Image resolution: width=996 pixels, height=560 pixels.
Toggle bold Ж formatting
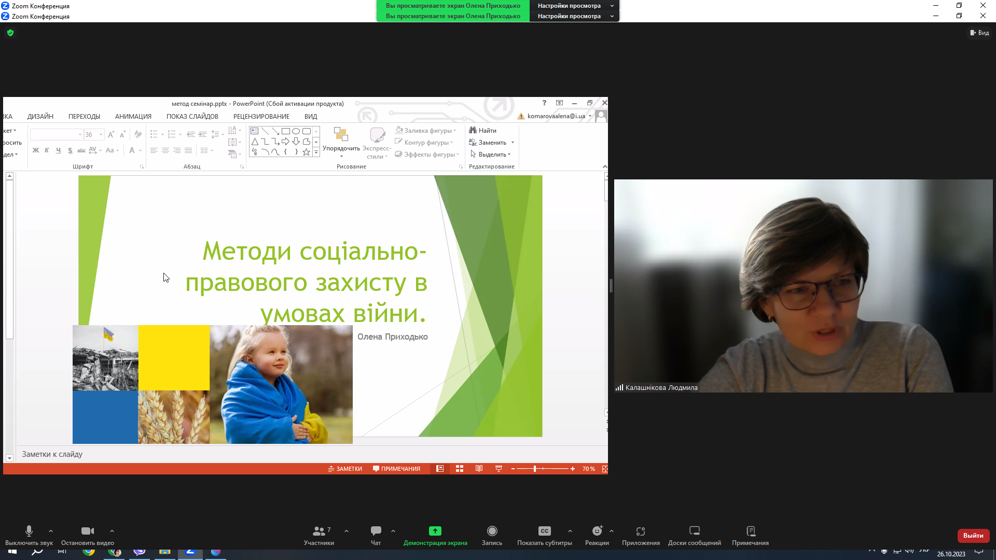[36, 150]
